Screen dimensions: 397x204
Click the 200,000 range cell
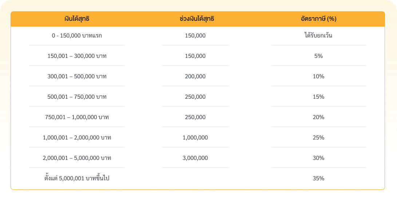195,76
